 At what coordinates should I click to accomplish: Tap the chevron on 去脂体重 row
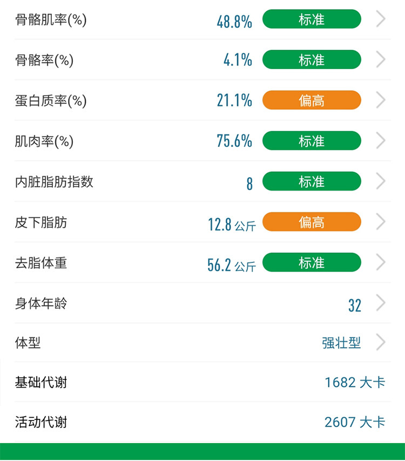(381, 262)
